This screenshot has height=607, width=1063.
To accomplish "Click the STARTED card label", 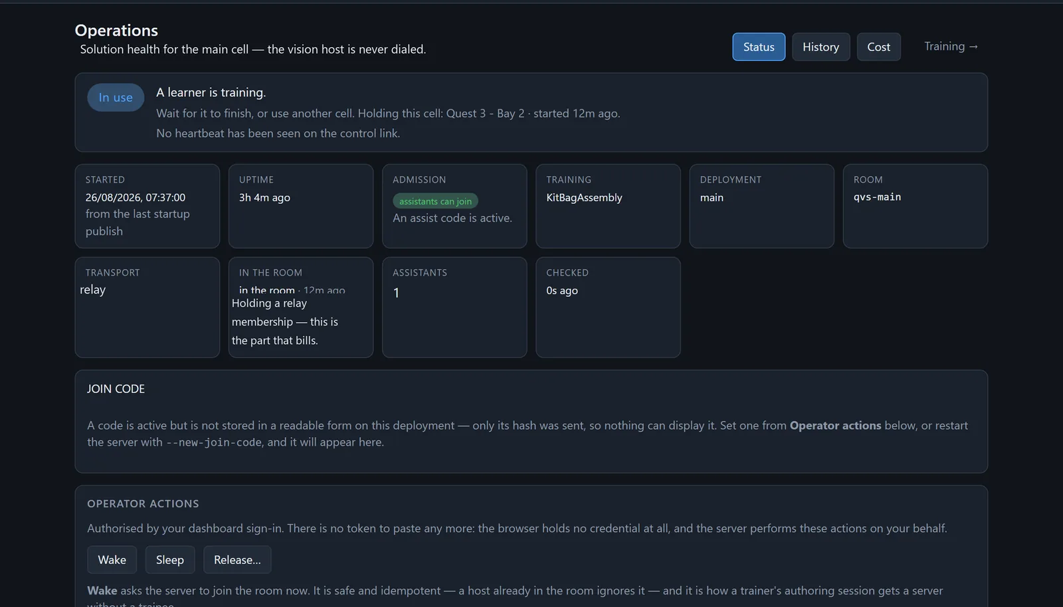I will (105, 180).
